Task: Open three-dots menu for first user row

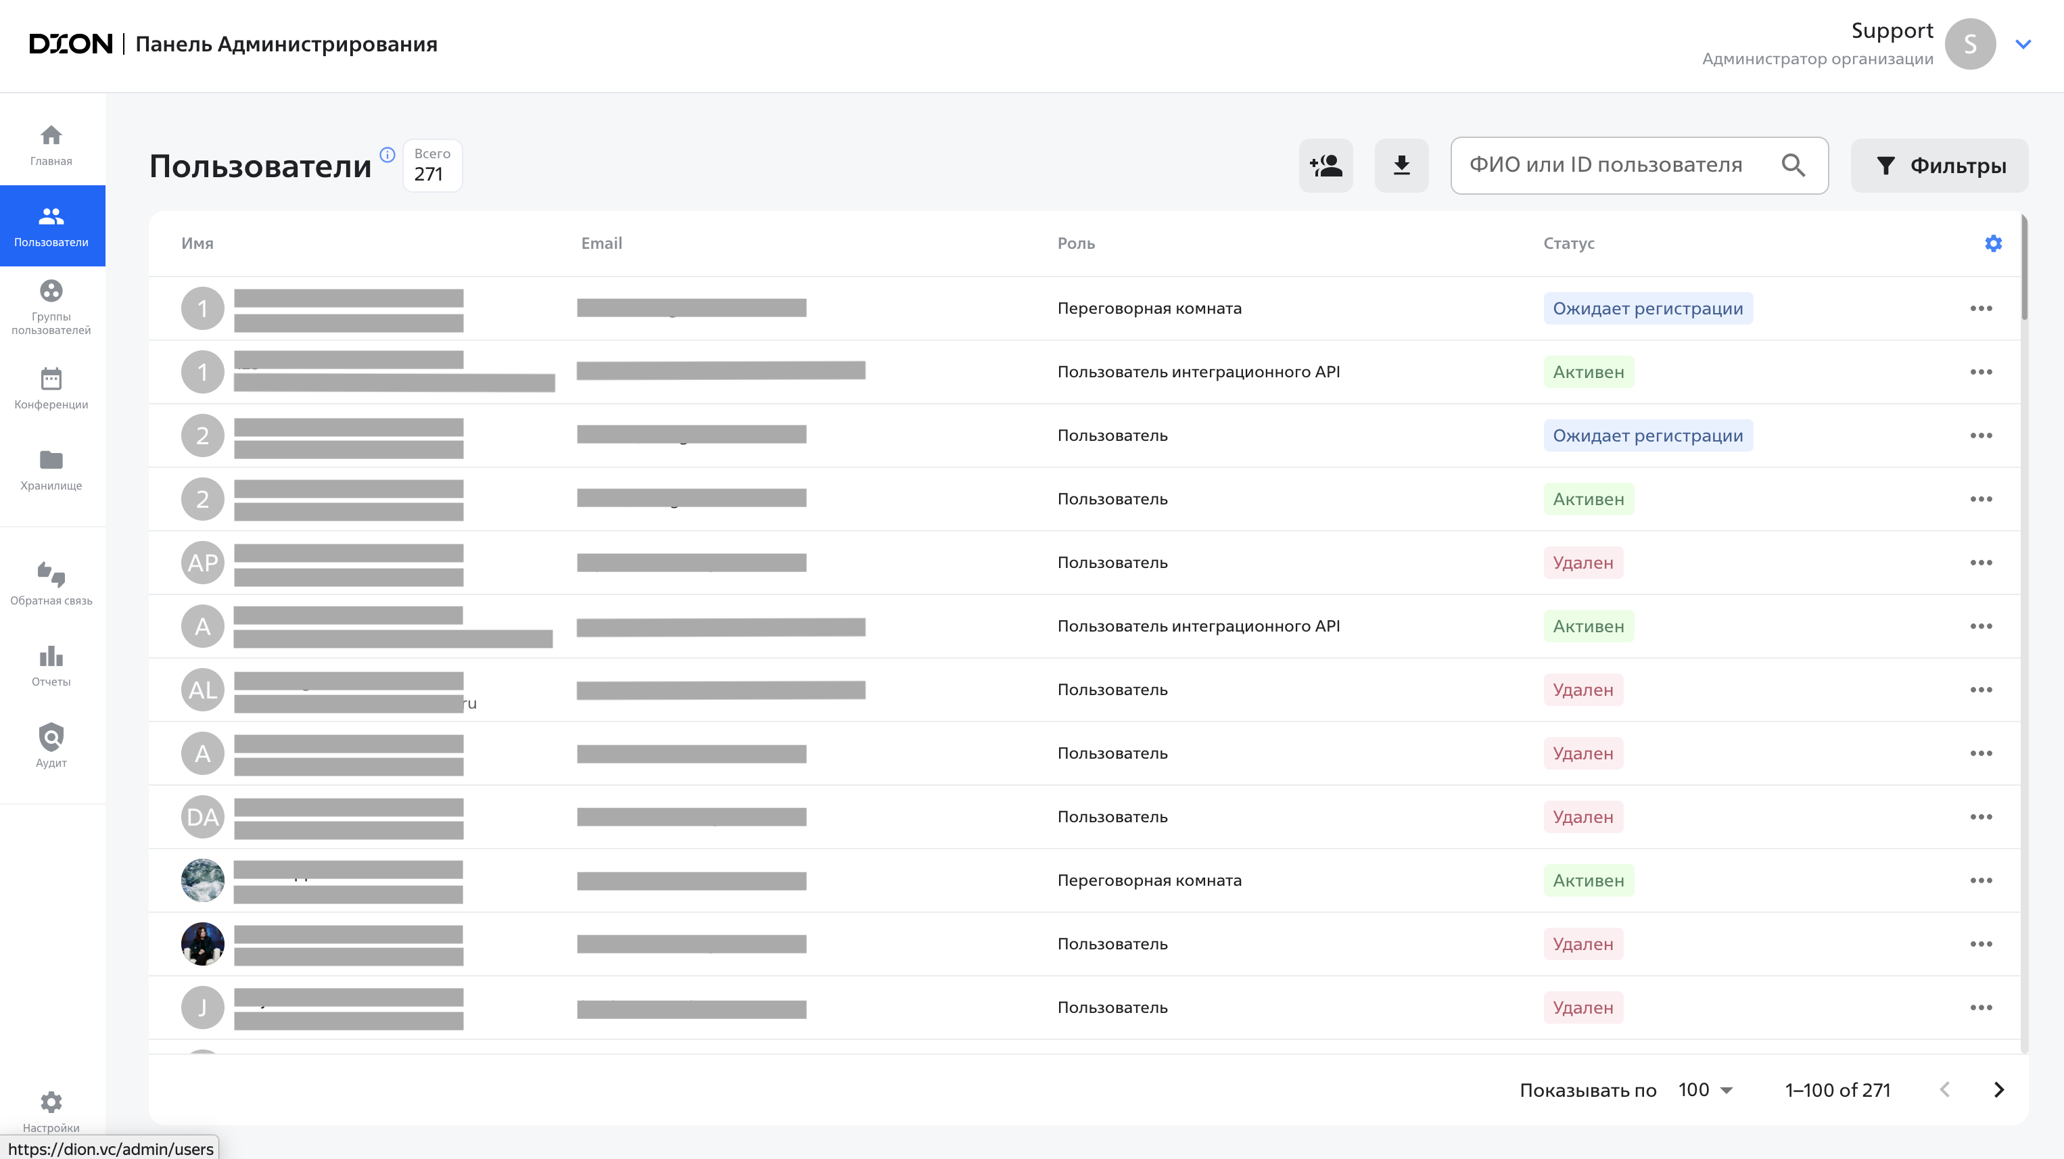Action: pyautogui.click(x=1981, y=308)
